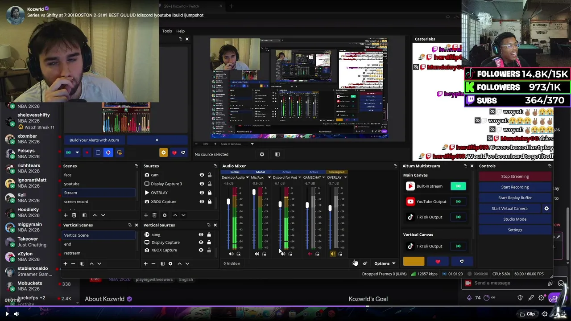Open the Twitch player settings gear
This screenshot has width=571, height=321.
tap(545, 314)
